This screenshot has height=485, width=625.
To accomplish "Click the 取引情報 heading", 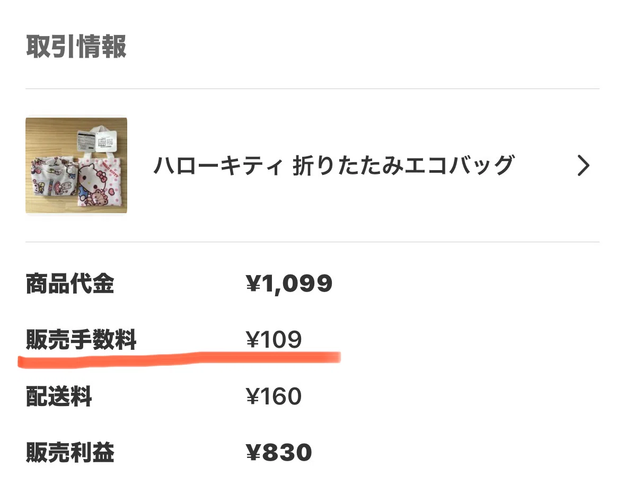I will [76, 47].
